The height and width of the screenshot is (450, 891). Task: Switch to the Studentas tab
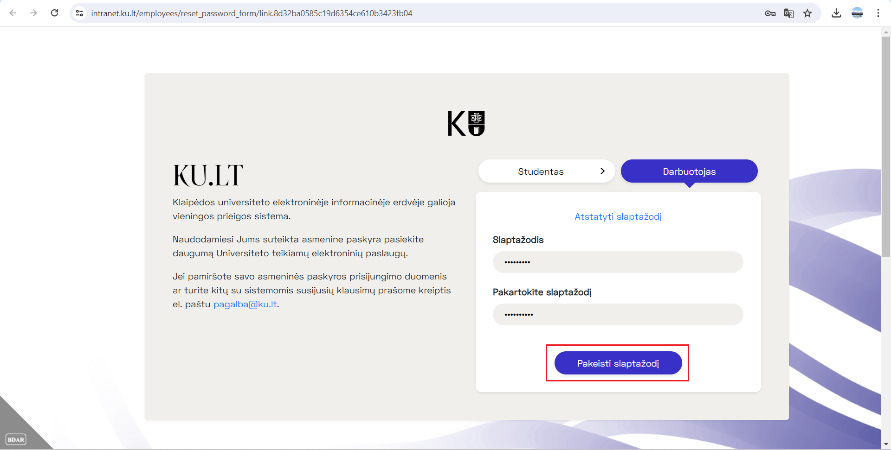click(x=541, y=171)
